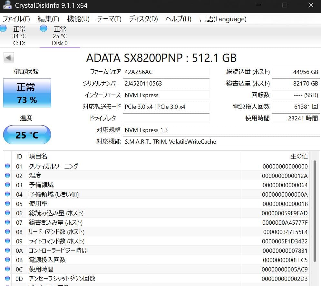Select the 総書き込み量 (ホスト) row name

pos(56,222)
